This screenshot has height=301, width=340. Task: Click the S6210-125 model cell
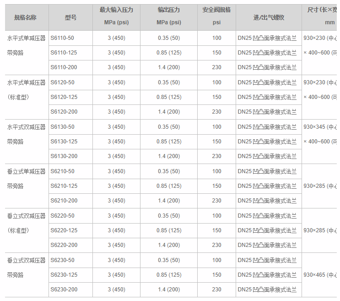(x=64, y=186)
